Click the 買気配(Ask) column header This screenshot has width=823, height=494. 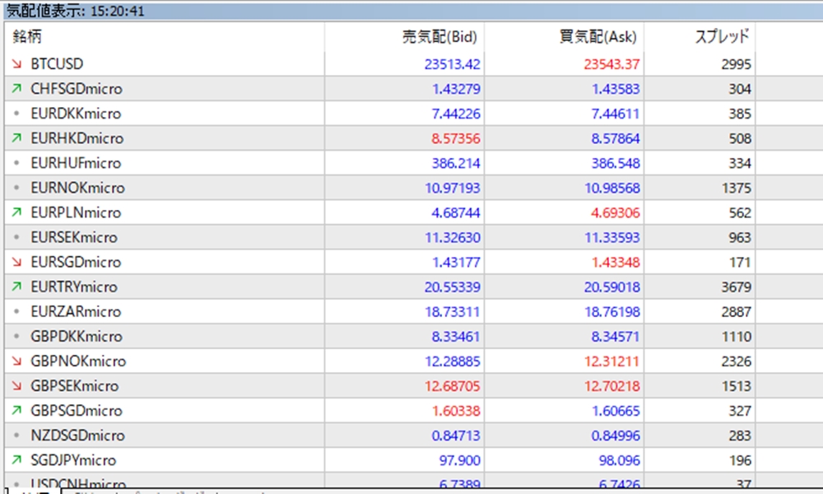click(x=597, y=36)
